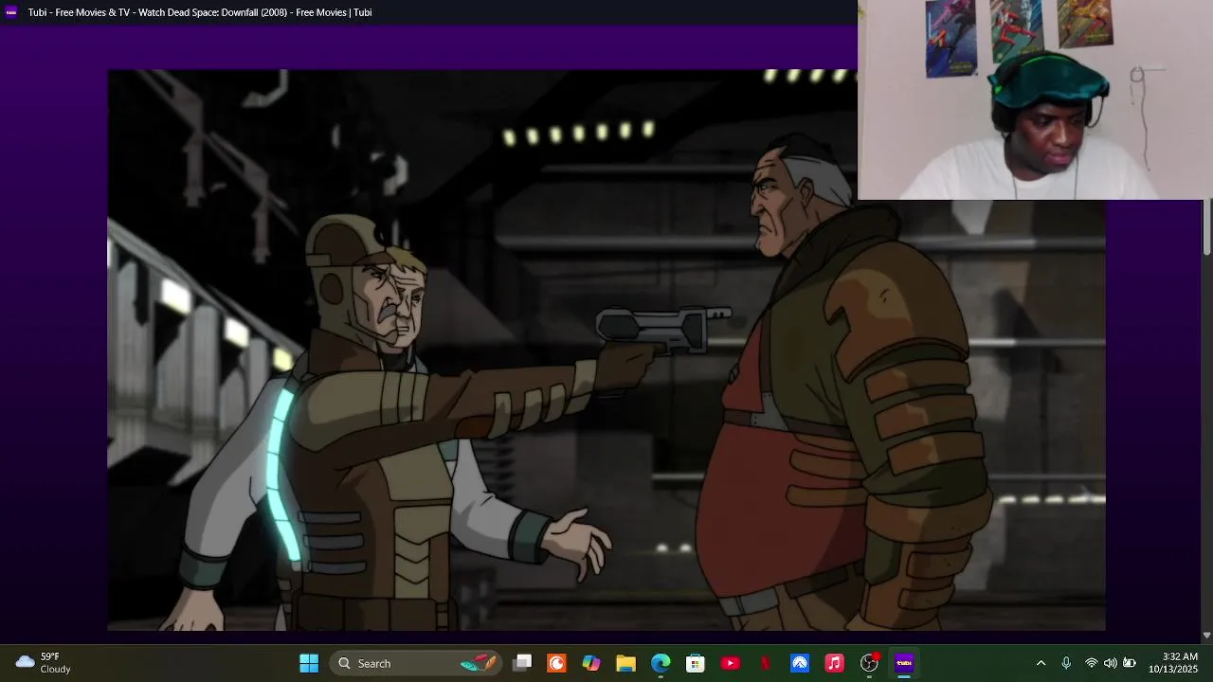The width and height of the screenshot is (1213, 682).
Task: Click the battery status tray icon
Action: pyautogui.click(x=1130, y=663)
